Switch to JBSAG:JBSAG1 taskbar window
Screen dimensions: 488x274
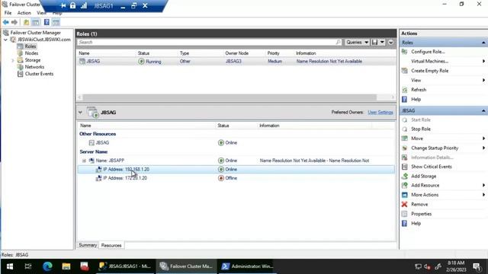(x=125, y=266)
